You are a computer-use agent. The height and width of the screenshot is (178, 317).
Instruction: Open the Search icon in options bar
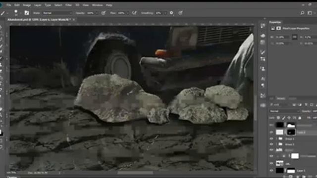pos(302,13)
